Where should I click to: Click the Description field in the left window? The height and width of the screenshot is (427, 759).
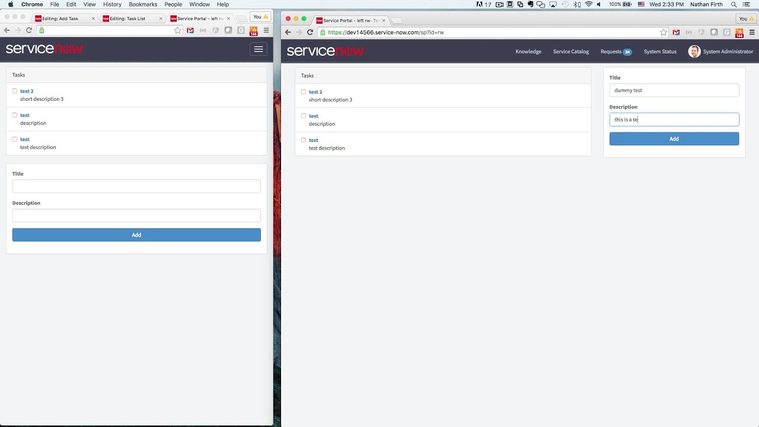tap(136, 215)
